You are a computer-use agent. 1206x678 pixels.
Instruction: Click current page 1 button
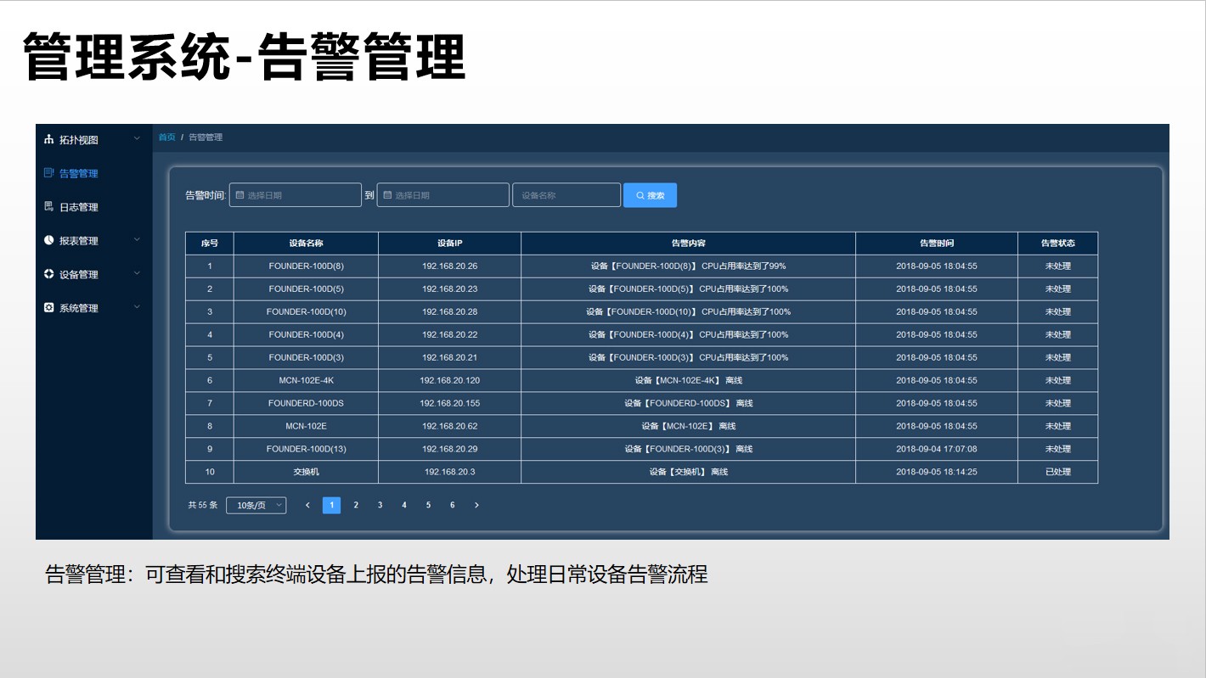coord(331,505)
